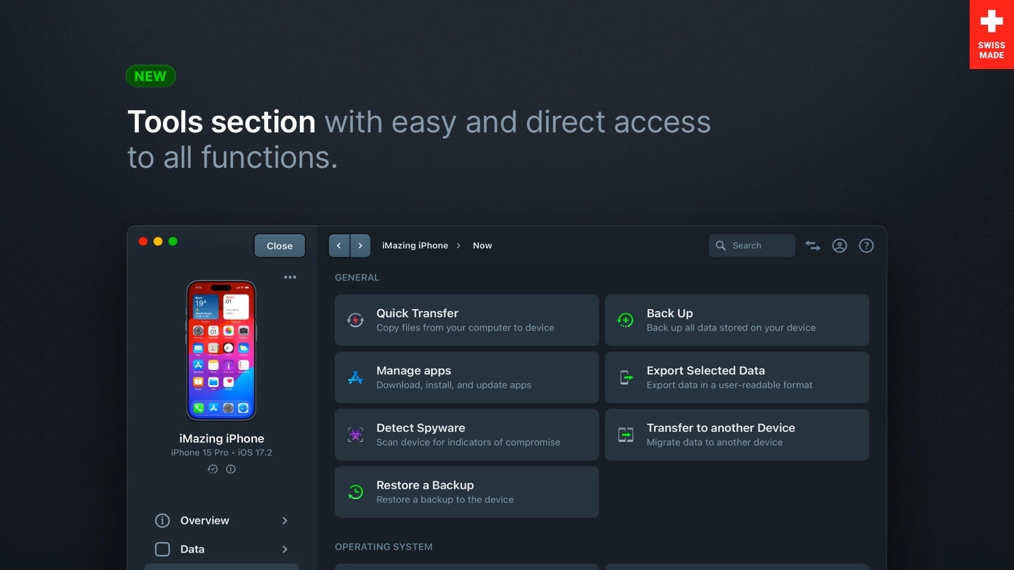Click the green zoom window button
Screen dimensions: 1014x570
click(x=173, y=241)
